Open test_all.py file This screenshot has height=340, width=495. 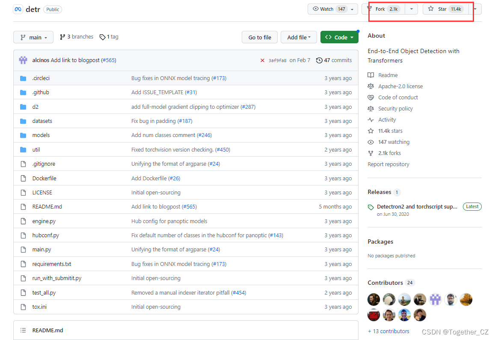44,292
